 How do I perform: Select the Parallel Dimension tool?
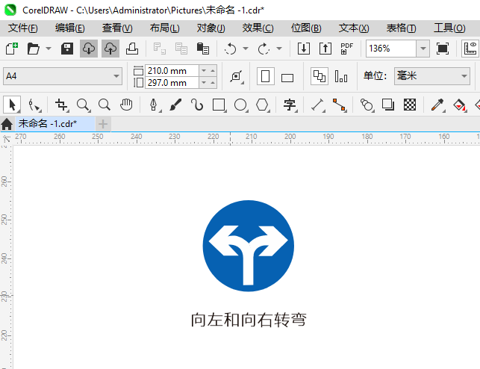[x=318, y=105]
